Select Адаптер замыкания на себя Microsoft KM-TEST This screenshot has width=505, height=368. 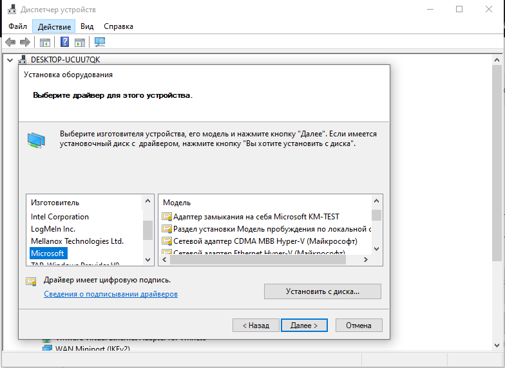pos(256,217)
